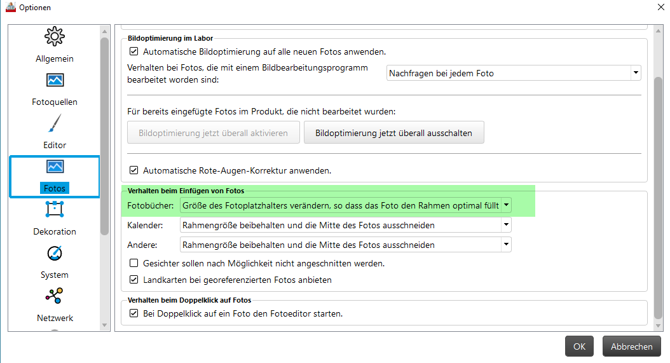Enable Gesichter nicht angeschnitten checkbox

[134, 263]
